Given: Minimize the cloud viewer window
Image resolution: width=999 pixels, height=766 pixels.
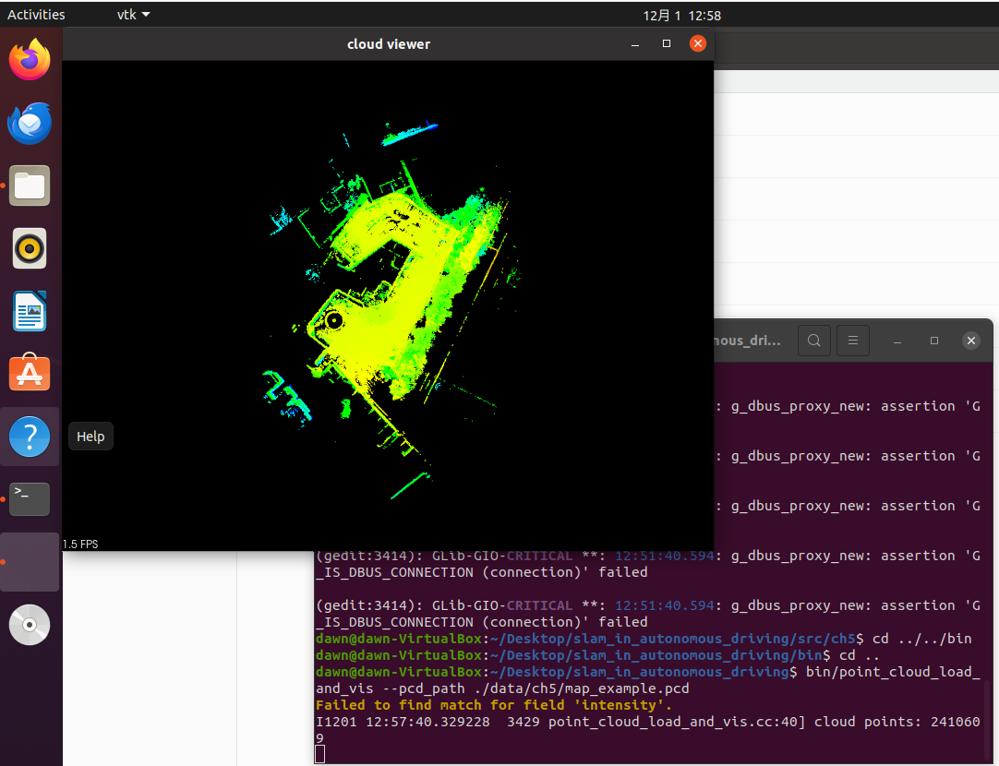Looking at the screenshot, I should pyautogui.click(x=634, y=44).
